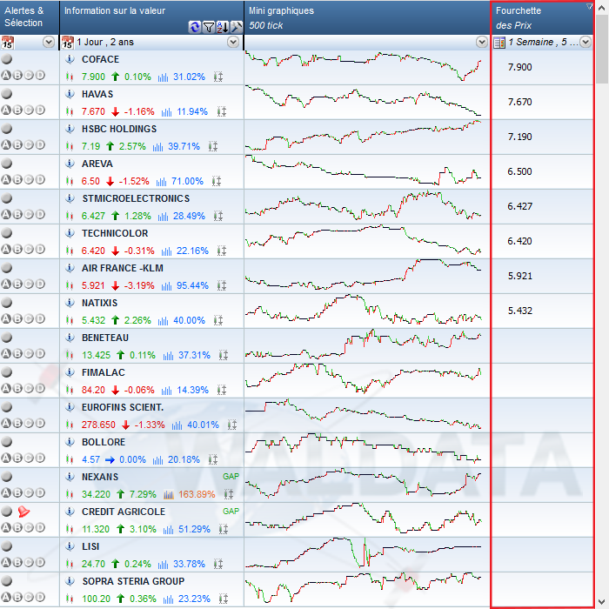The image size is (609, 609).
Task: Click candlestick icon in STMICROELECTRONICS row
Action: 70,216
